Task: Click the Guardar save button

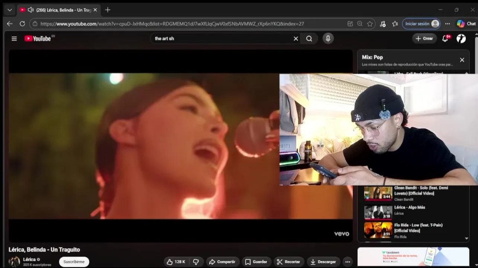Action: coord(256,262)
